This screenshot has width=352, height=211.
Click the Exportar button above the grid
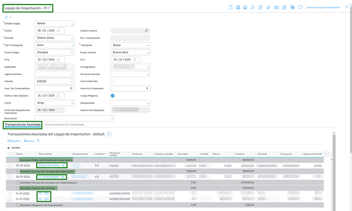[x=14, y=141]
